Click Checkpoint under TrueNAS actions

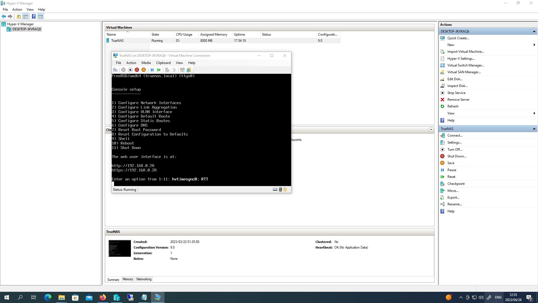[x=456, y=184]
